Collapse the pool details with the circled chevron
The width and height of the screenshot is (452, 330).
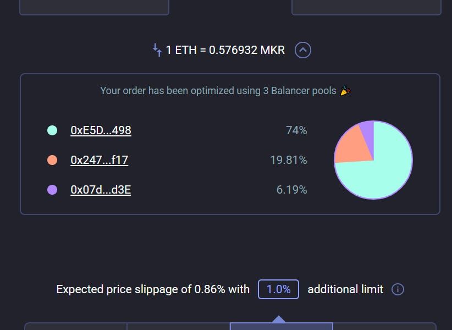click(x=303, y=50)
